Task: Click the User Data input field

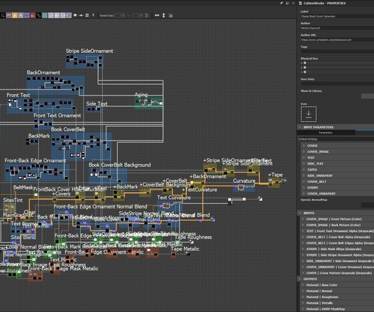Action: 337,84
